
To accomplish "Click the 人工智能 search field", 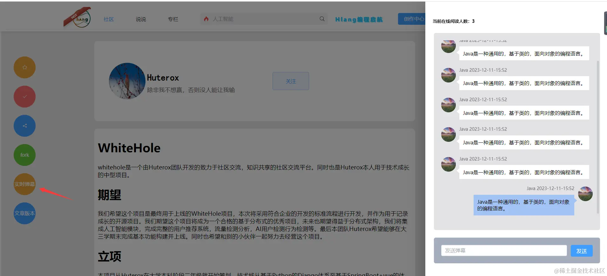I will click(264, 19).
